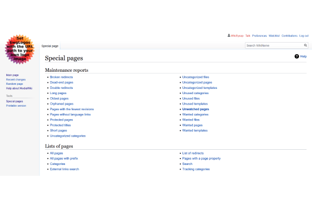Open the Broken redirects report
Viewport: 312px width, 208px height.
click(61, 77)
